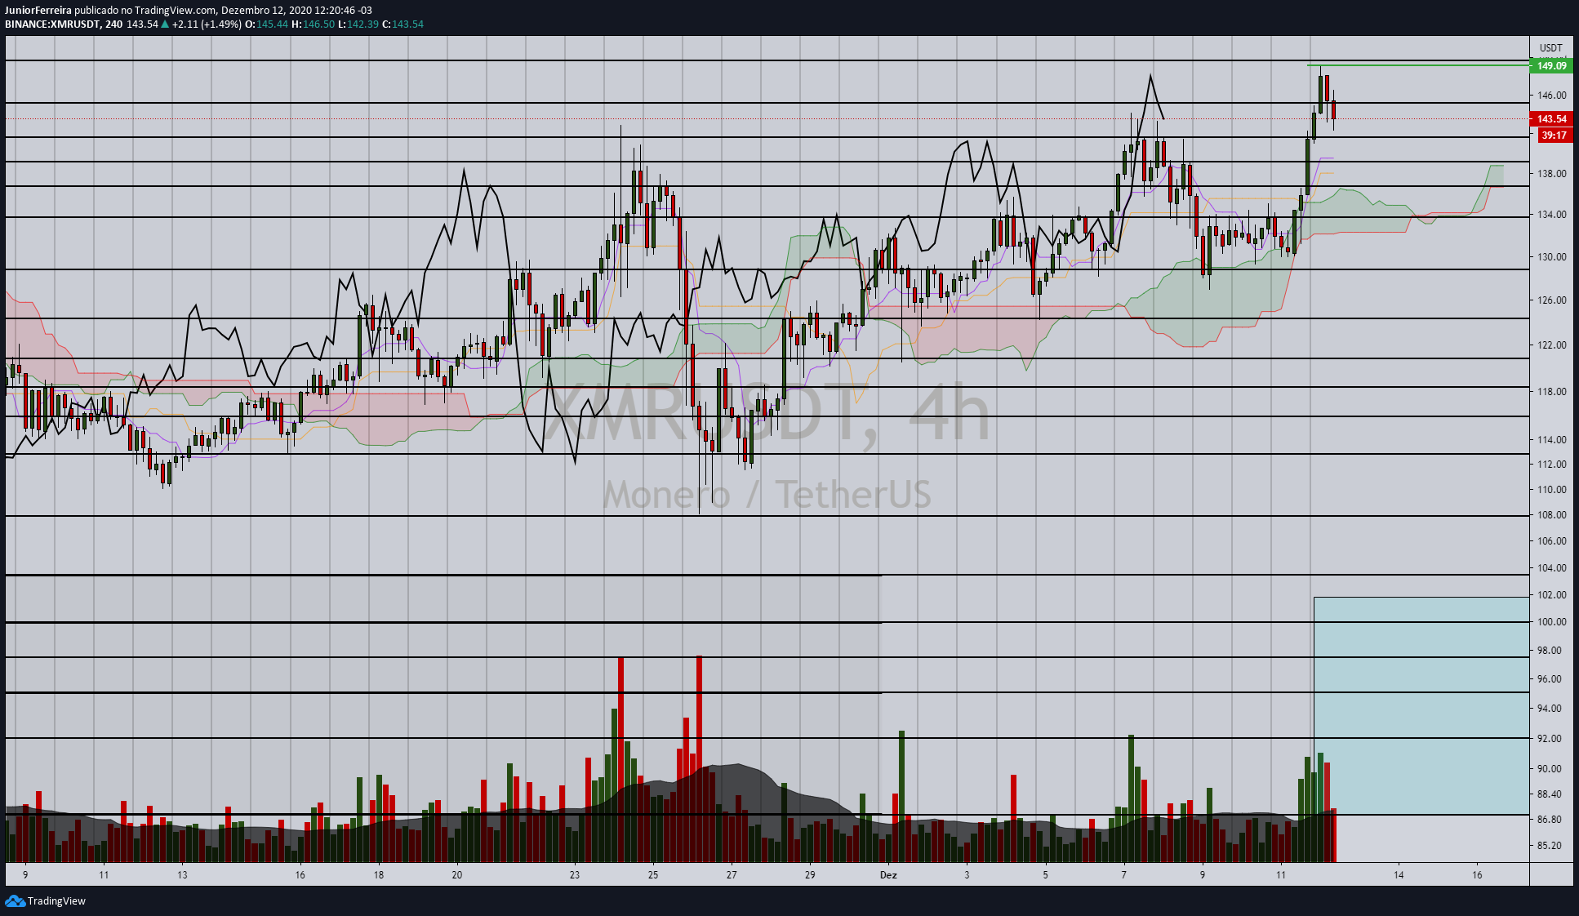This screenshot has height=916, width=1579.
Task: Click the Dez month label on time axis
Action: click(888, 875)
